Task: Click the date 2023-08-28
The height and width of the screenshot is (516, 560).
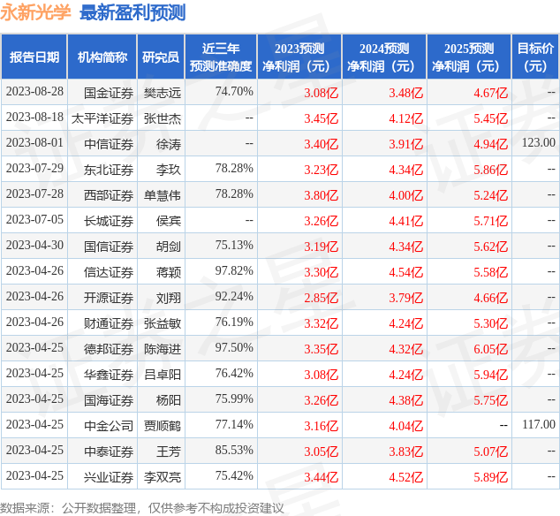Action: (x=34, y=92)
